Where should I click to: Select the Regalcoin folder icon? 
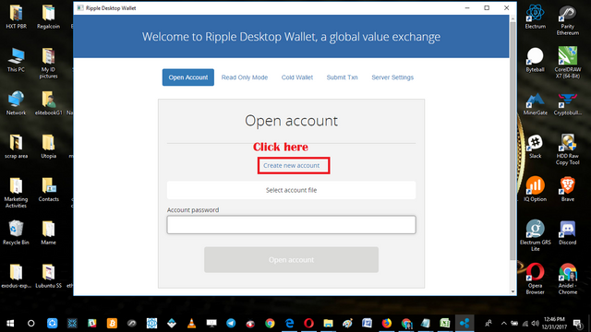click(48, 17)
